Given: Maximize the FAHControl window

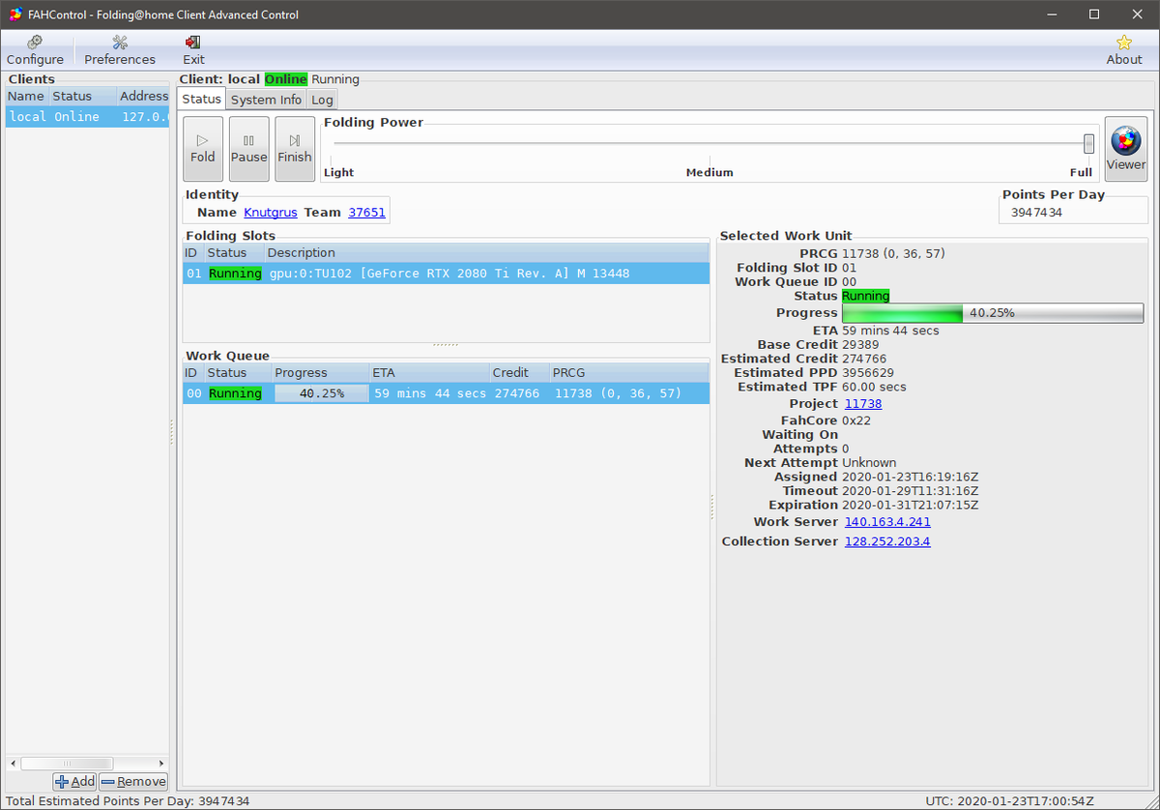Looking at the screenshot, I should pos(1093,14).
